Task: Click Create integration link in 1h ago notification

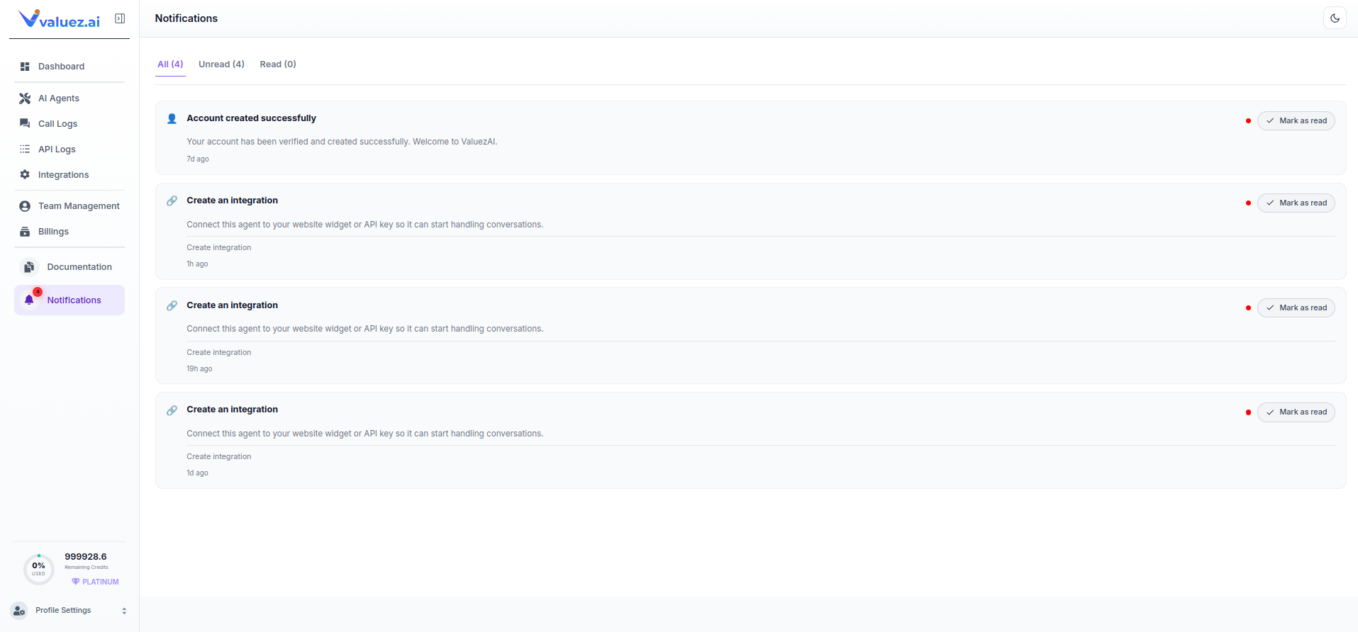Action: [219, 248]
